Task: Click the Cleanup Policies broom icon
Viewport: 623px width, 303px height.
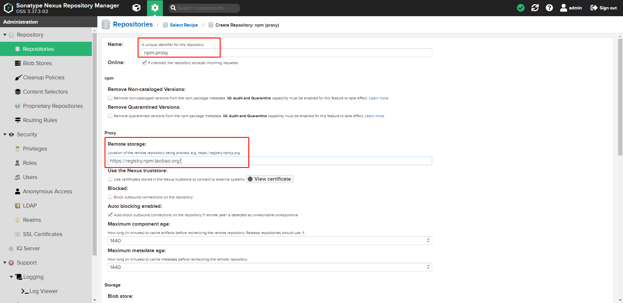Action: [x=18, y=77]
